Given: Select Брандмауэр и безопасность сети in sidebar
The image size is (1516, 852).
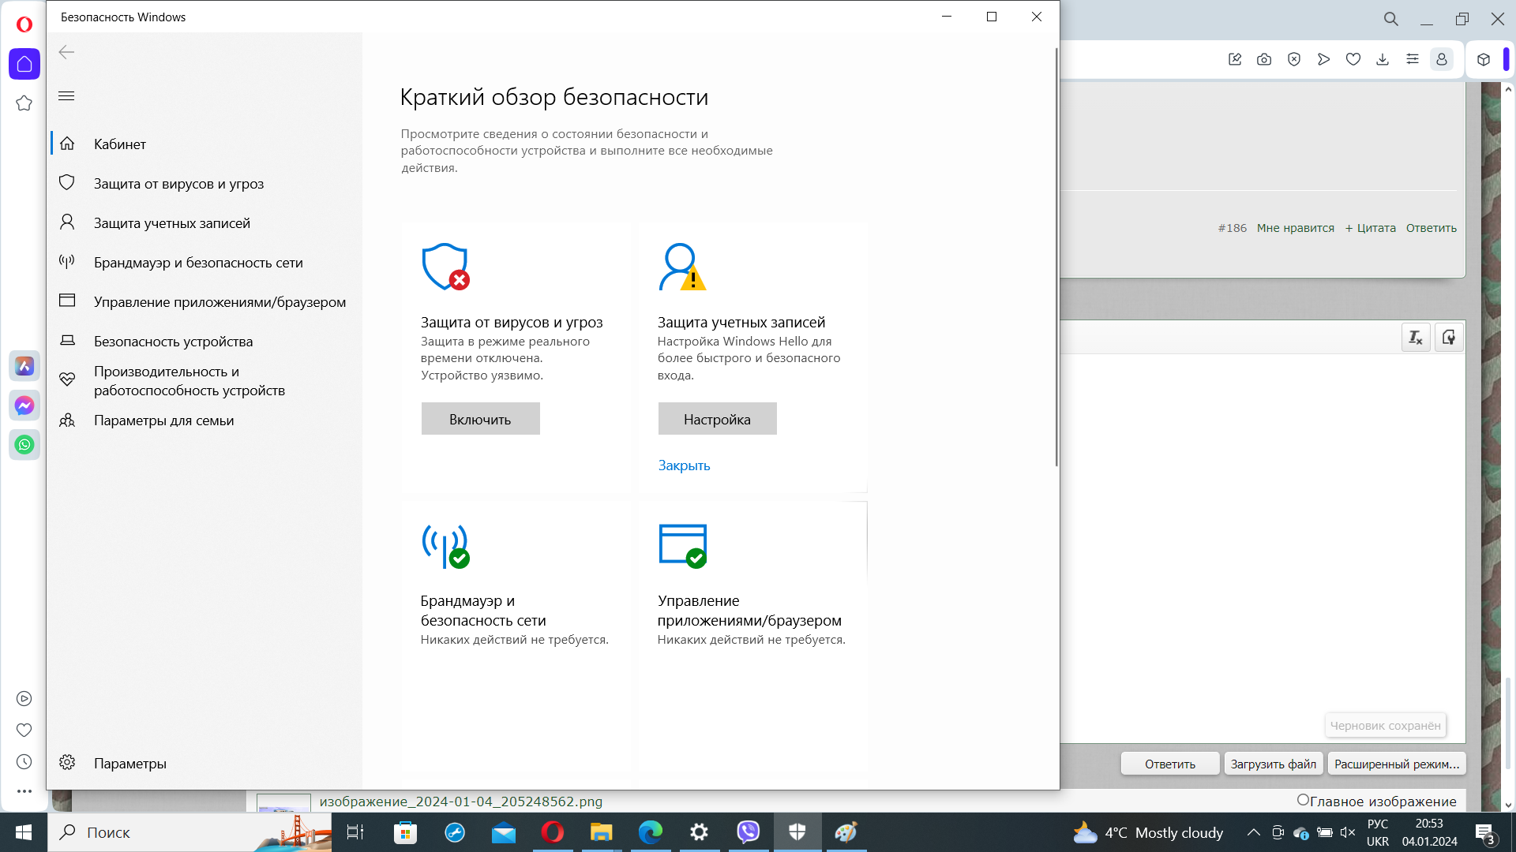Looking at the screenshot, I should tap(198, 263).
